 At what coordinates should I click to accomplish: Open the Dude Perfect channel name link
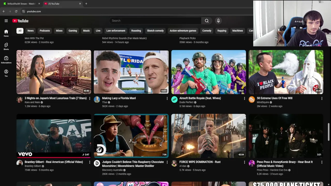tap(186, 102)
